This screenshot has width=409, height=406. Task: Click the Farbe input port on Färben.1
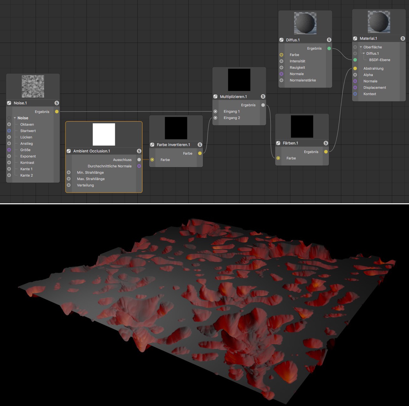click(x=278, y=158)
